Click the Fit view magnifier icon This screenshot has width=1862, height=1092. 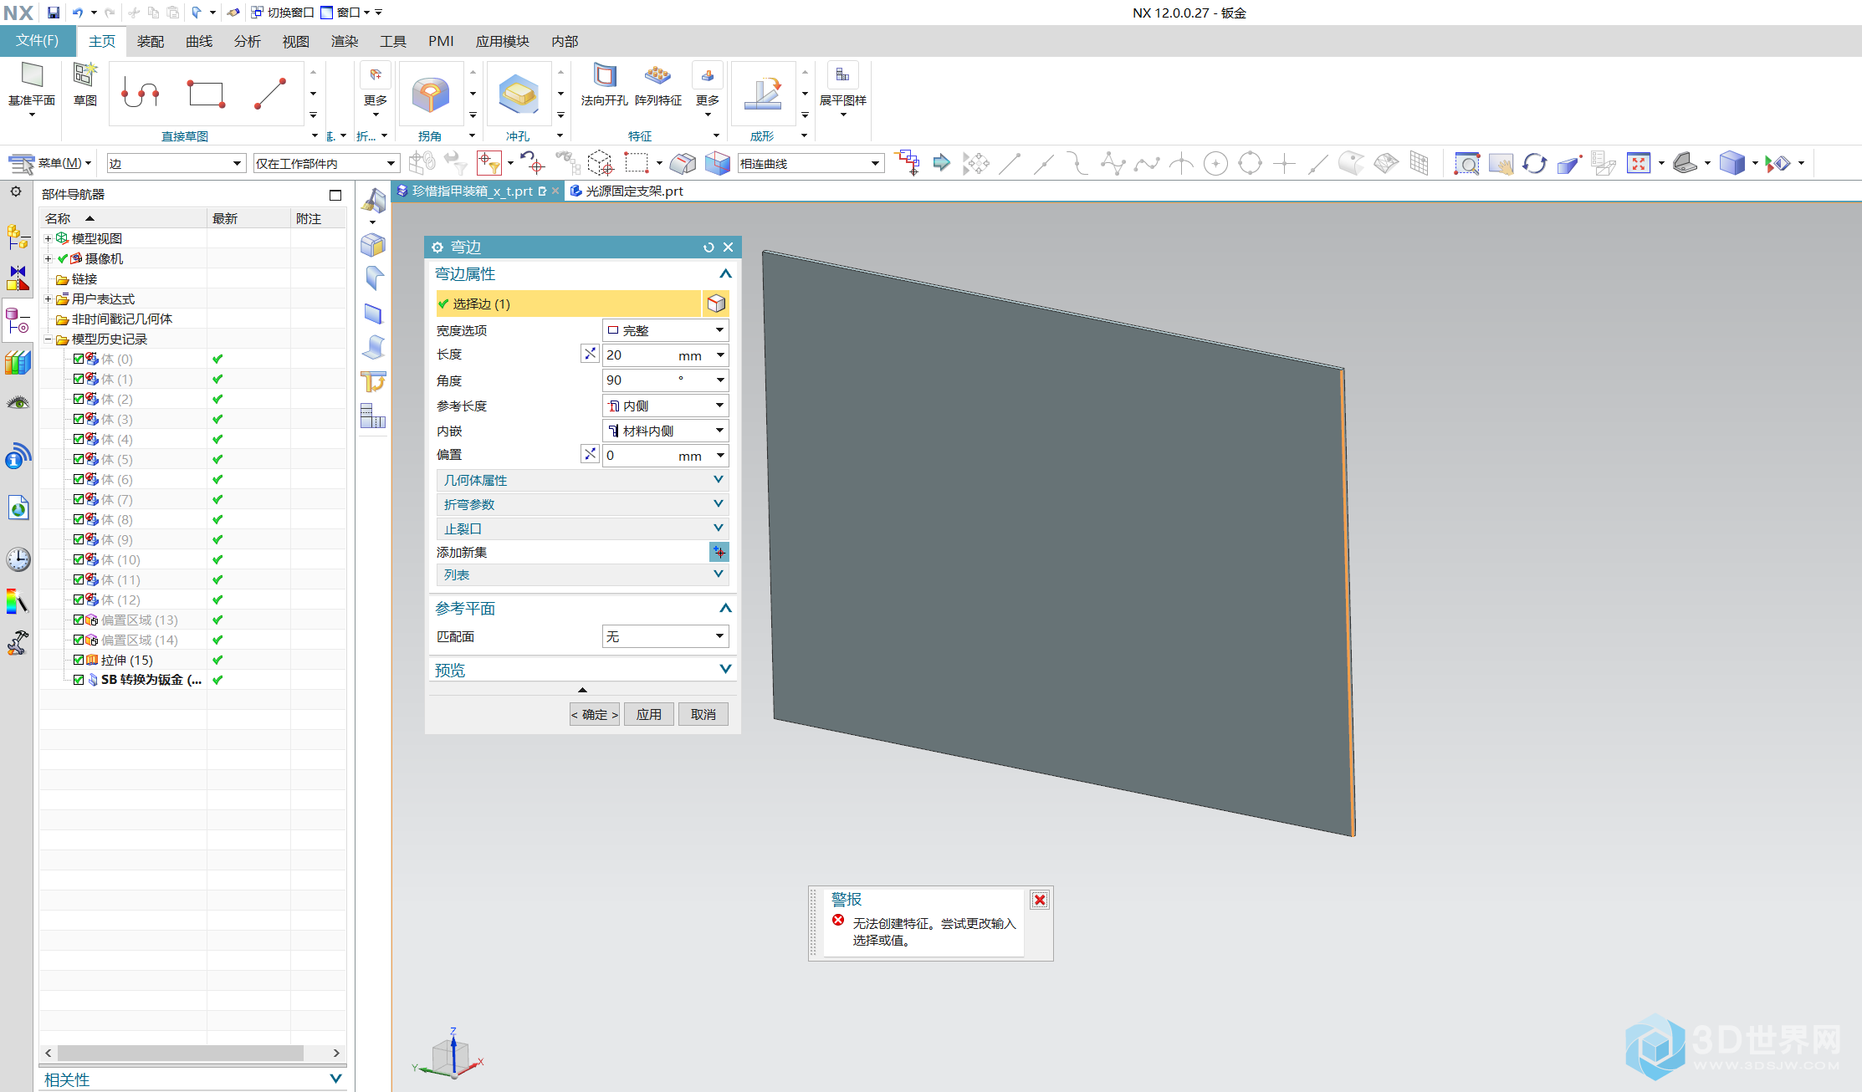[x=1466, y=163]
